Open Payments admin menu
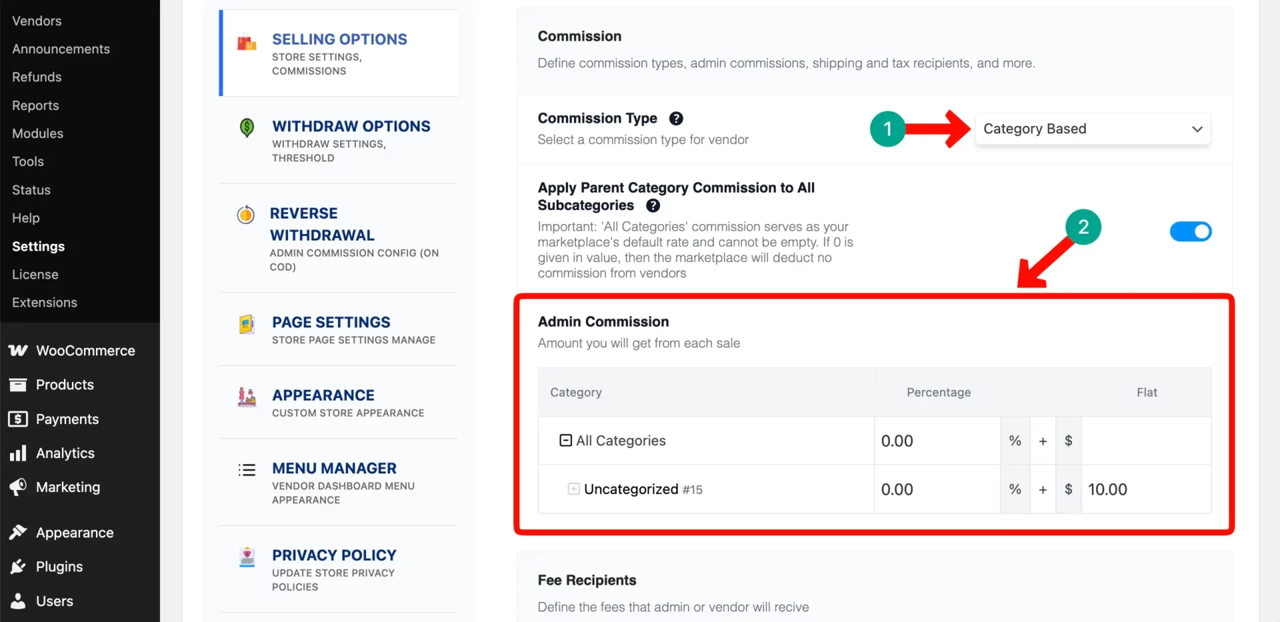The image size is (1280, 622). (80, 419)
